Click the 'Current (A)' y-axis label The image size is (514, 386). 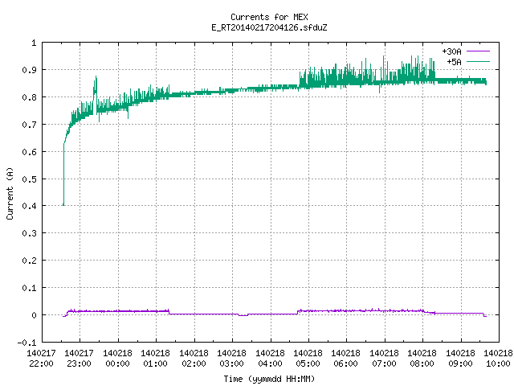10,193
